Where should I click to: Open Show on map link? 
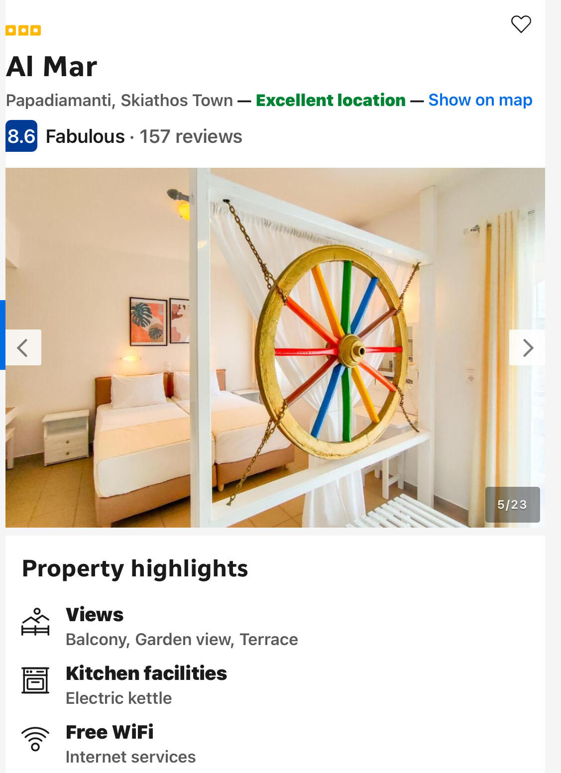tap(480, 100)
